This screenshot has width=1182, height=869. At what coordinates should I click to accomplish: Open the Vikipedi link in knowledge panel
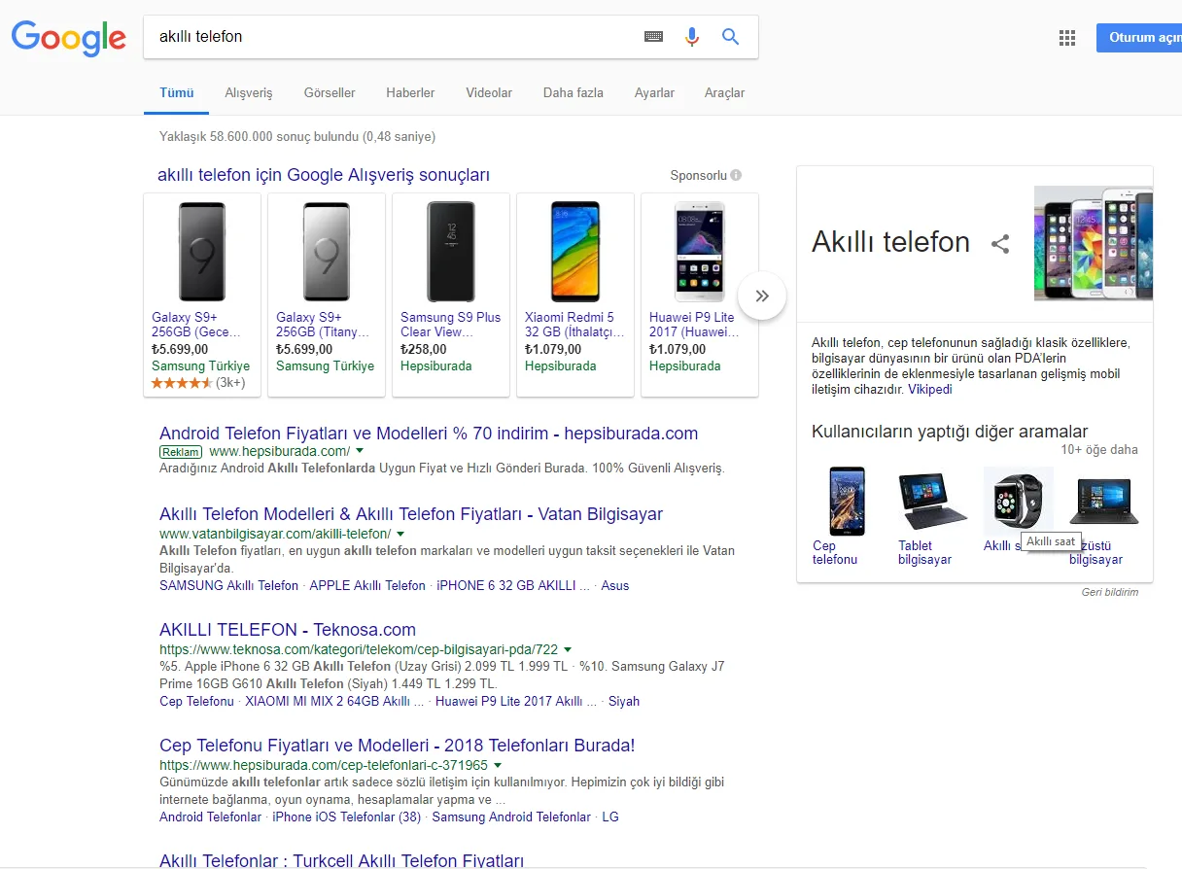point(930,389)
